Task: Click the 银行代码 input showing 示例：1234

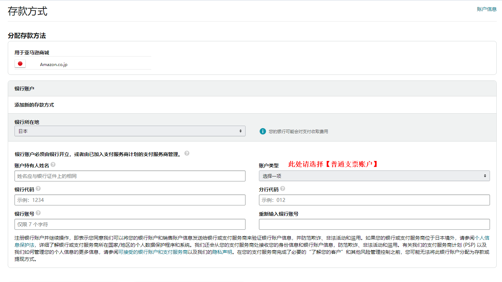Action: 129,200
